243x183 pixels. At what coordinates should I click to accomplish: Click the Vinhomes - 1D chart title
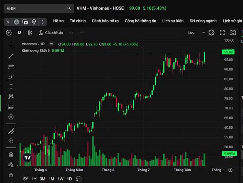[x=33, y=44]
